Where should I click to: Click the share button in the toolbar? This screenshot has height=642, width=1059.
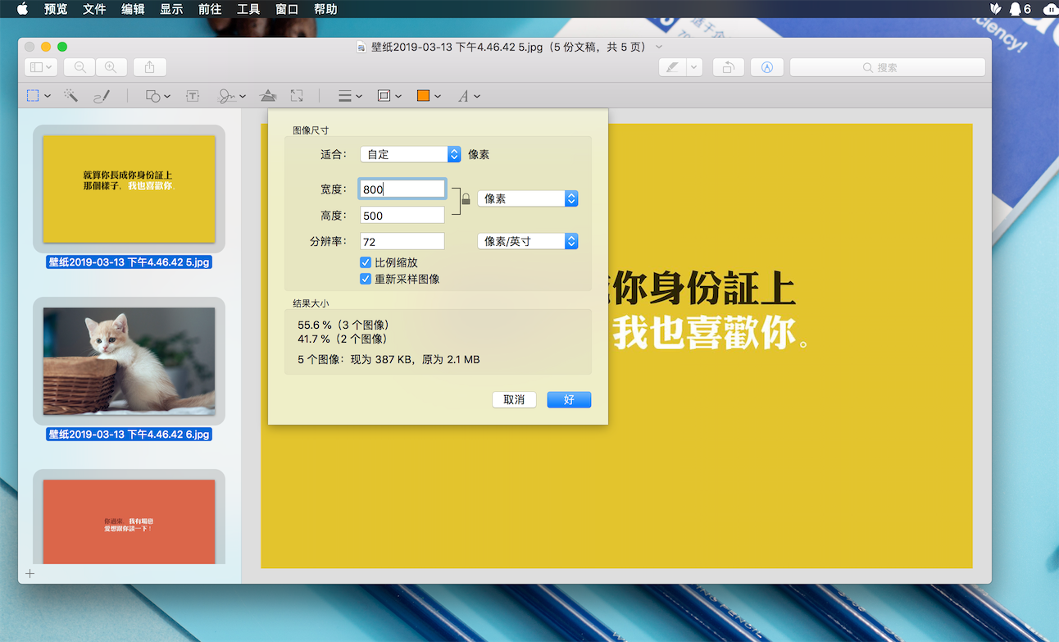150,67
